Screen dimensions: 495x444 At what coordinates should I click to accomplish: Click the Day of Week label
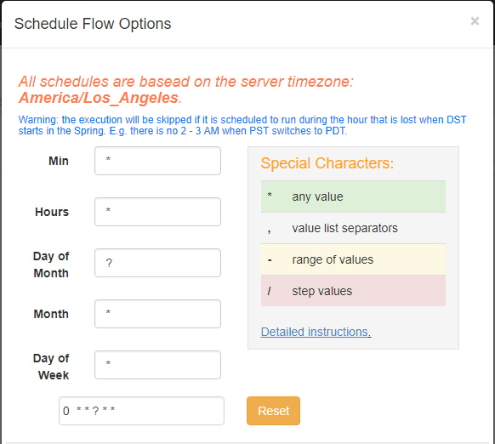click(51, 367)
